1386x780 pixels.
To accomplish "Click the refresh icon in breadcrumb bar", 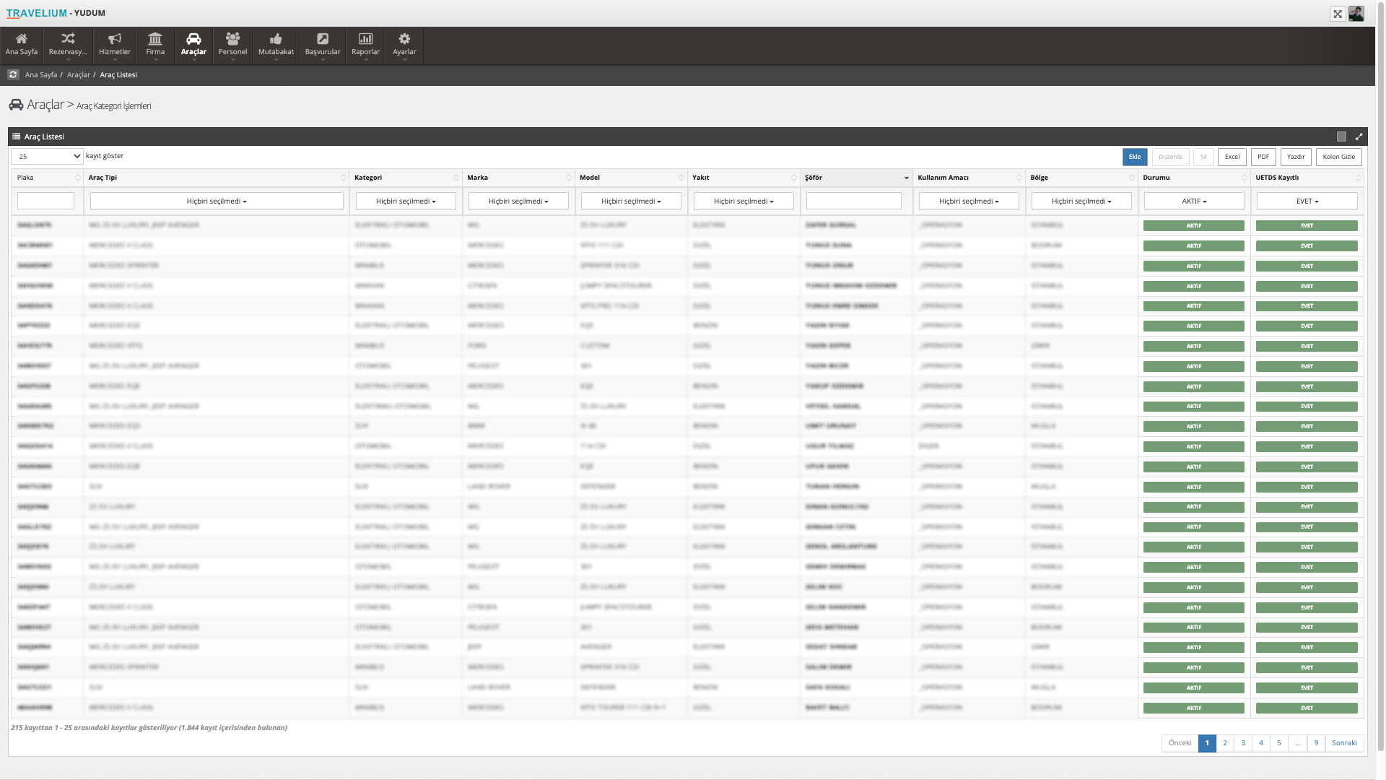I will [13, 74].
